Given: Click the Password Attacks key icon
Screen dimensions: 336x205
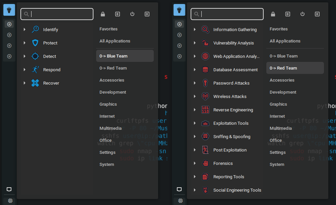Looking at the screenshot, I should [x=205, y=83].
